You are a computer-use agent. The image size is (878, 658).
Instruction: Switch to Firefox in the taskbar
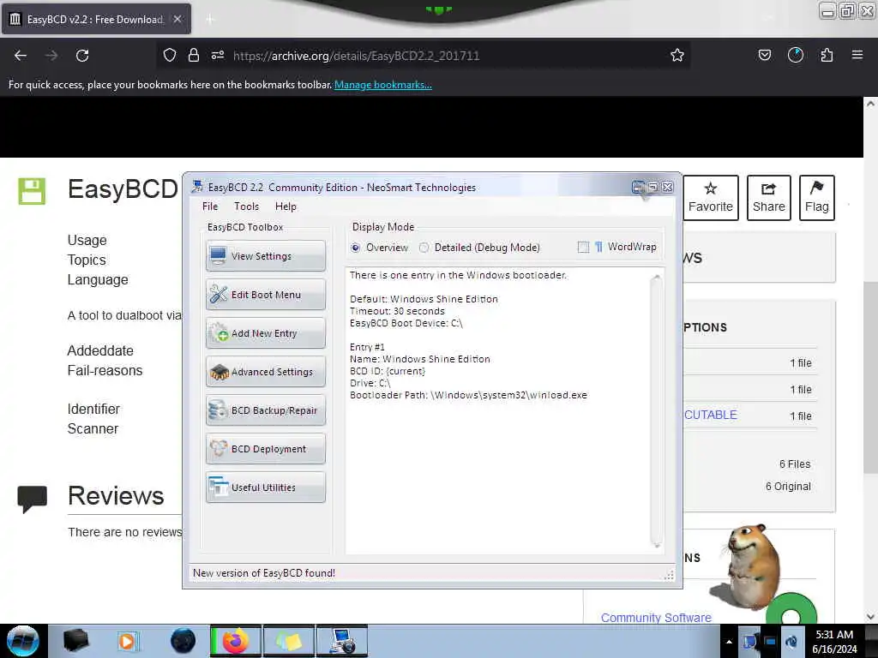(235, 641)
